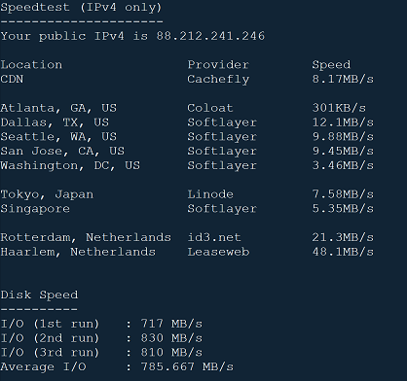
Task: Click the Speed column header
Action: click(331, 65)
